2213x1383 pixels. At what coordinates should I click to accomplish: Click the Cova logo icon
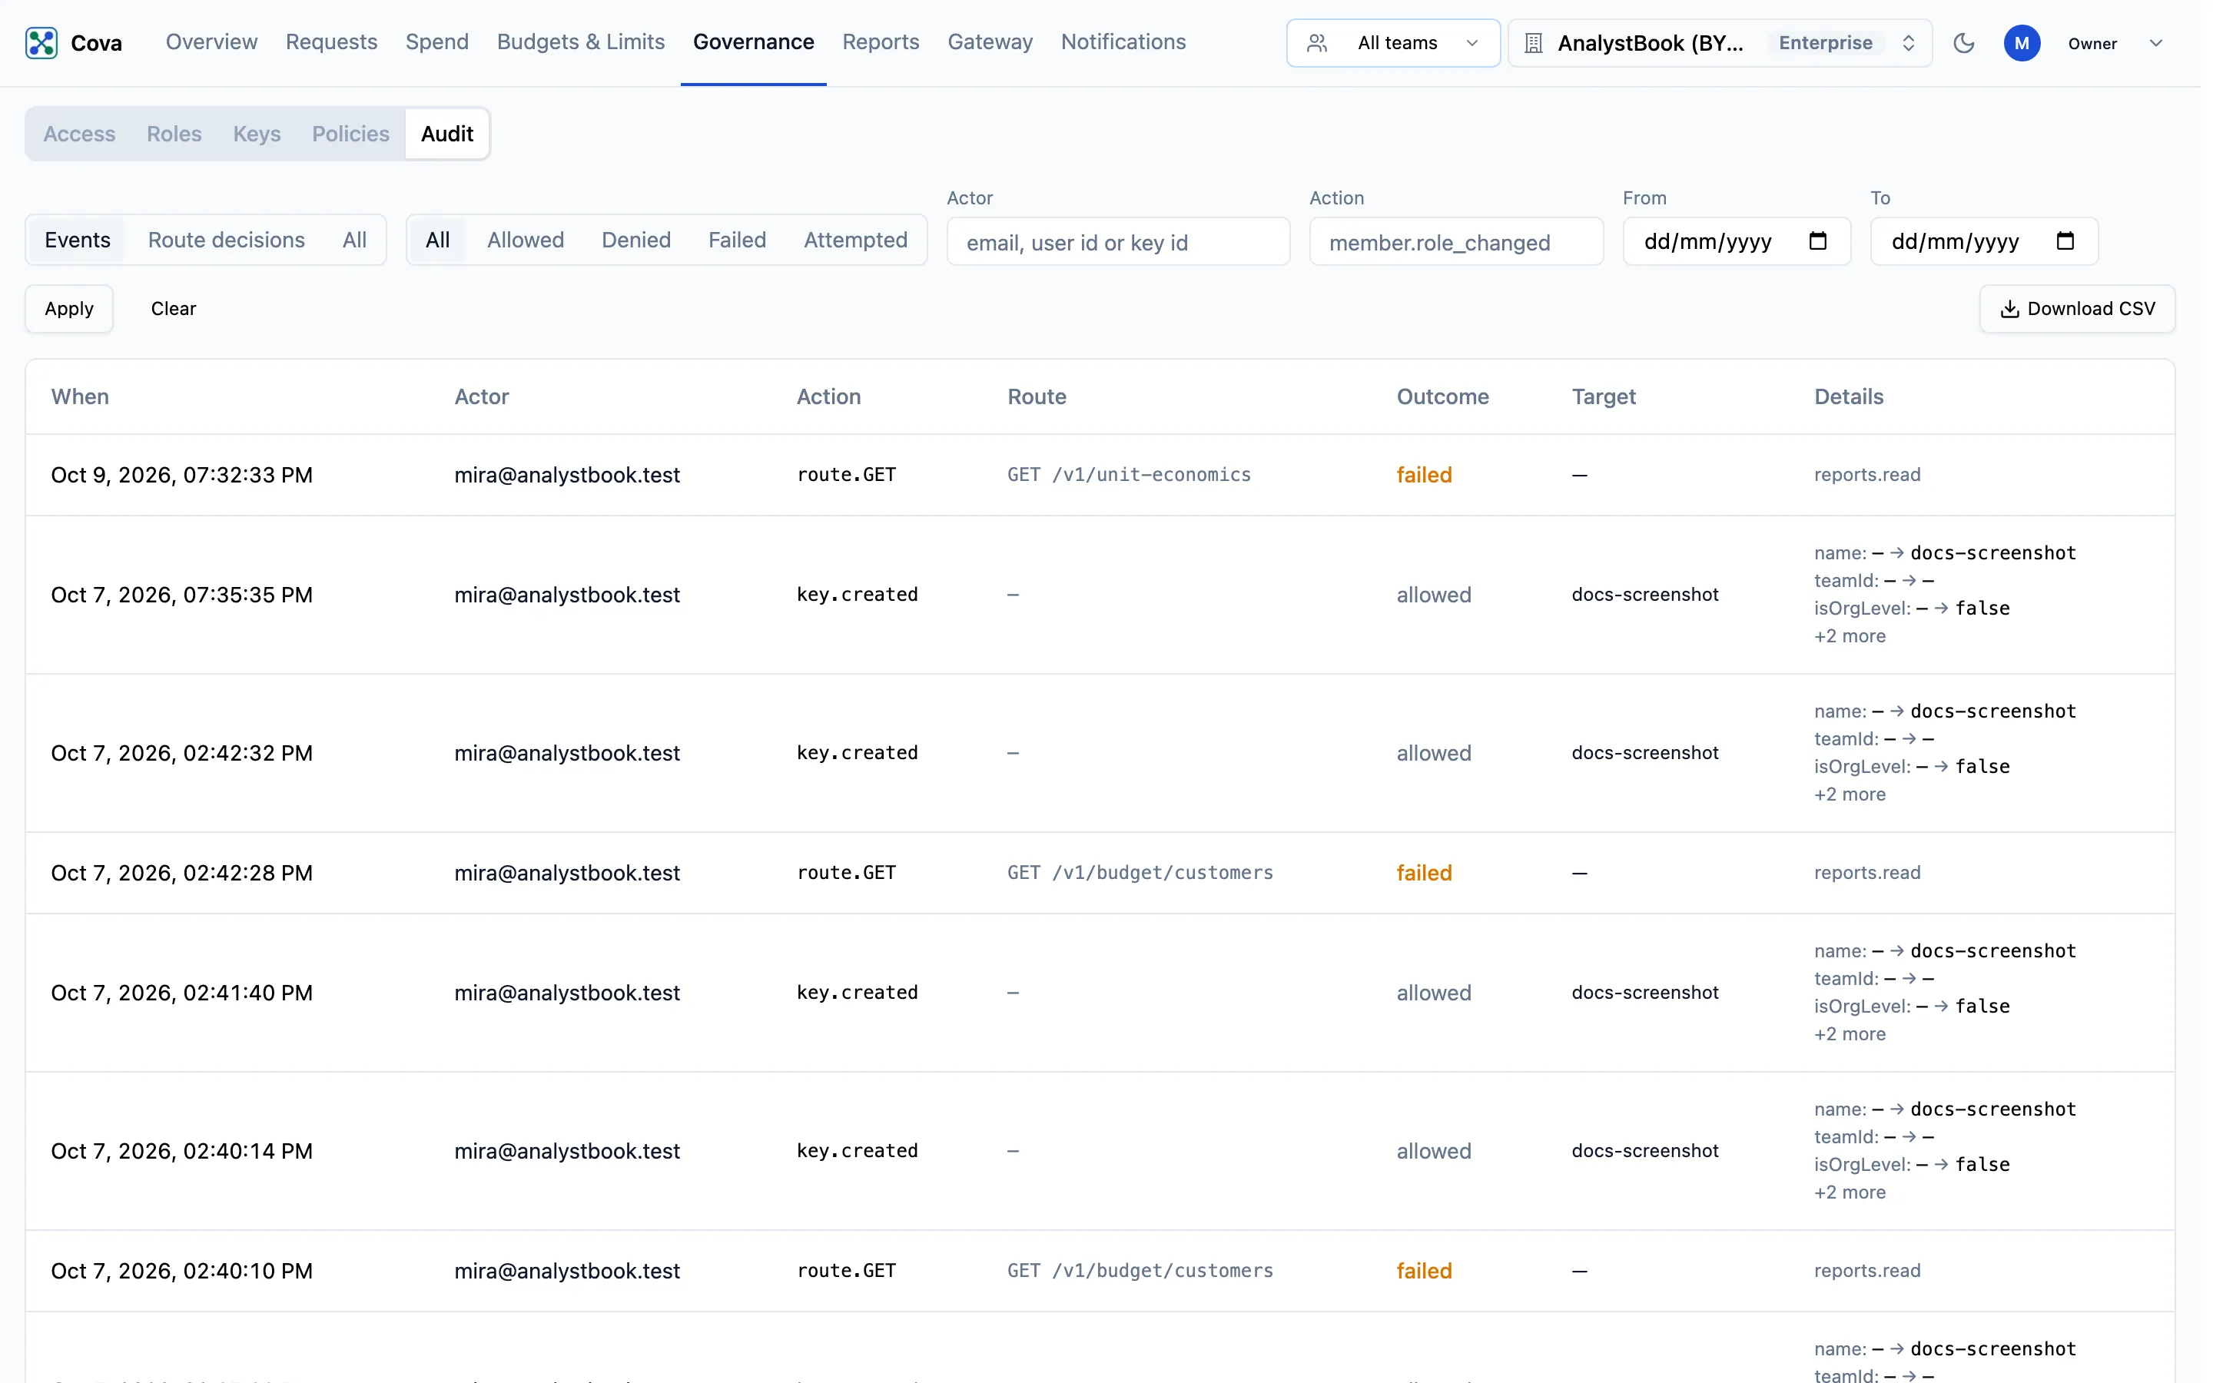41,43
